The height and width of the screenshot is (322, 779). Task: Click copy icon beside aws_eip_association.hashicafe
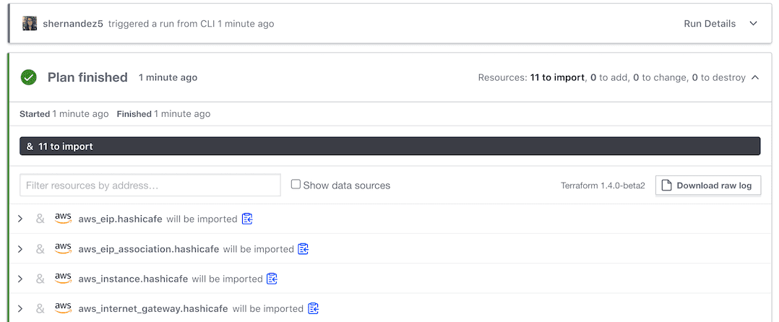(x=304, y=249)
